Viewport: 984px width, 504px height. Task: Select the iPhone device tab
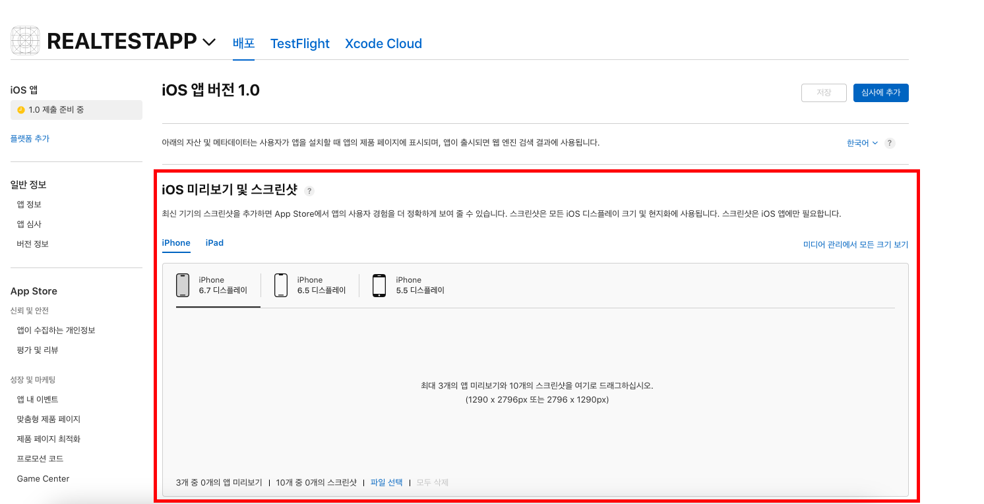pos(176,243)
